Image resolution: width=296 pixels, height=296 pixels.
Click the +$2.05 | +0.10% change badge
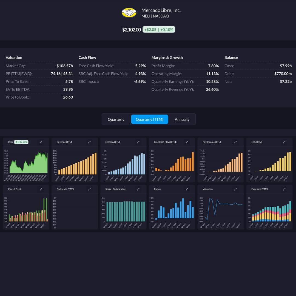click(x=159, y=30)
